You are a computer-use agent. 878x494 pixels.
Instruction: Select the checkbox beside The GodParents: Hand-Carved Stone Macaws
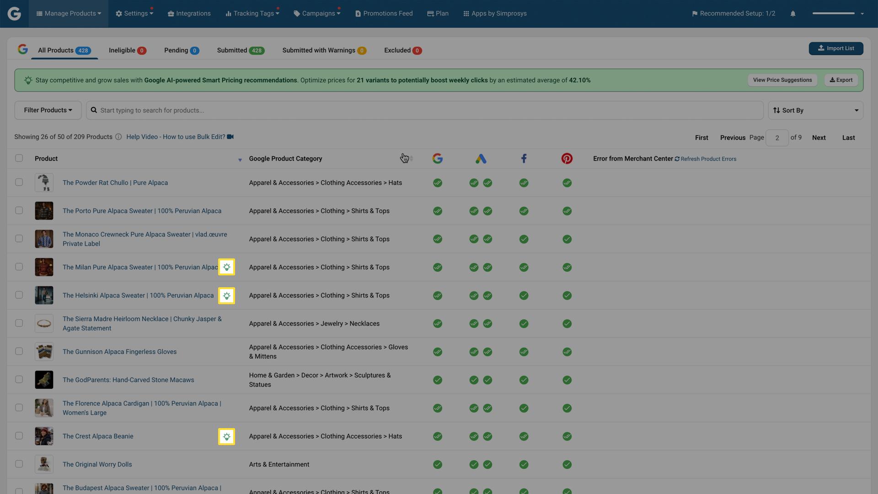(x=19, y=380)
